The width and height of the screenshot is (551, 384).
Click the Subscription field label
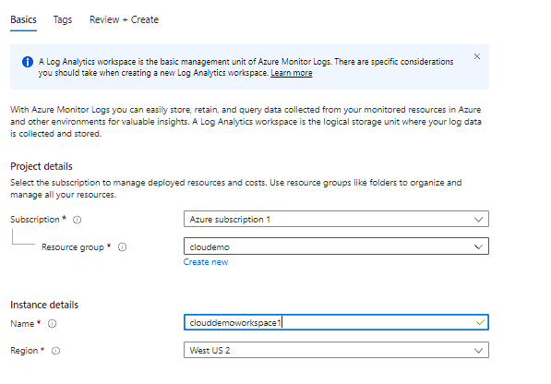click(35, 220)
